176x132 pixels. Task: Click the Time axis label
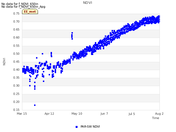pyautogui.click(x=156, y=118)
